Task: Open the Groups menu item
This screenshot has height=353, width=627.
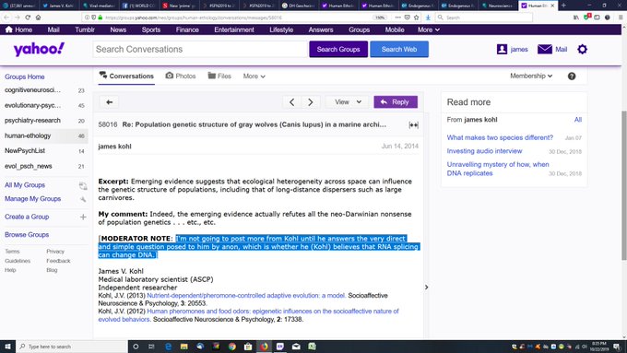Action: (359, 29)
